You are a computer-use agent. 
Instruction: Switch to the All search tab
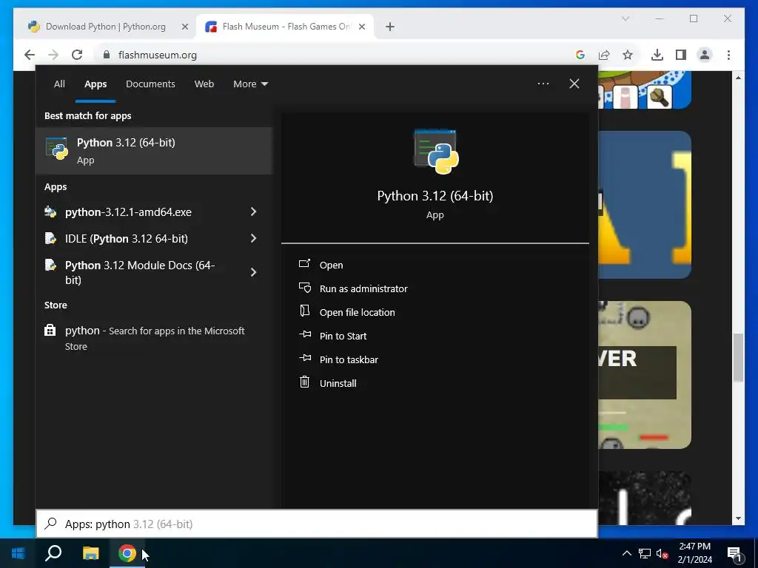coord(59,84)
